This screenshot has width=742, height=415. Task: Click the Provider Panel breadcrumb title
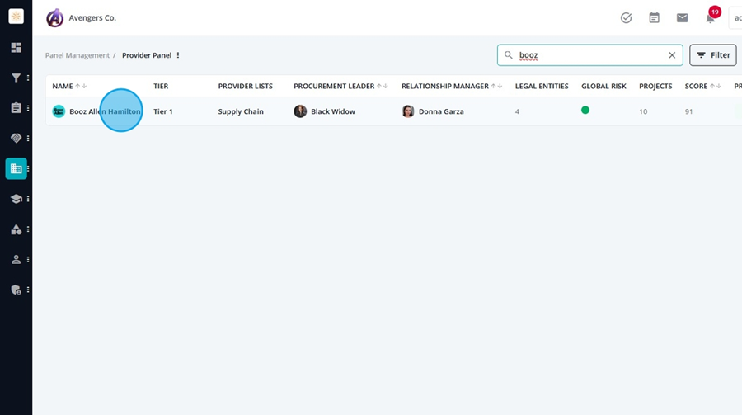147,55
